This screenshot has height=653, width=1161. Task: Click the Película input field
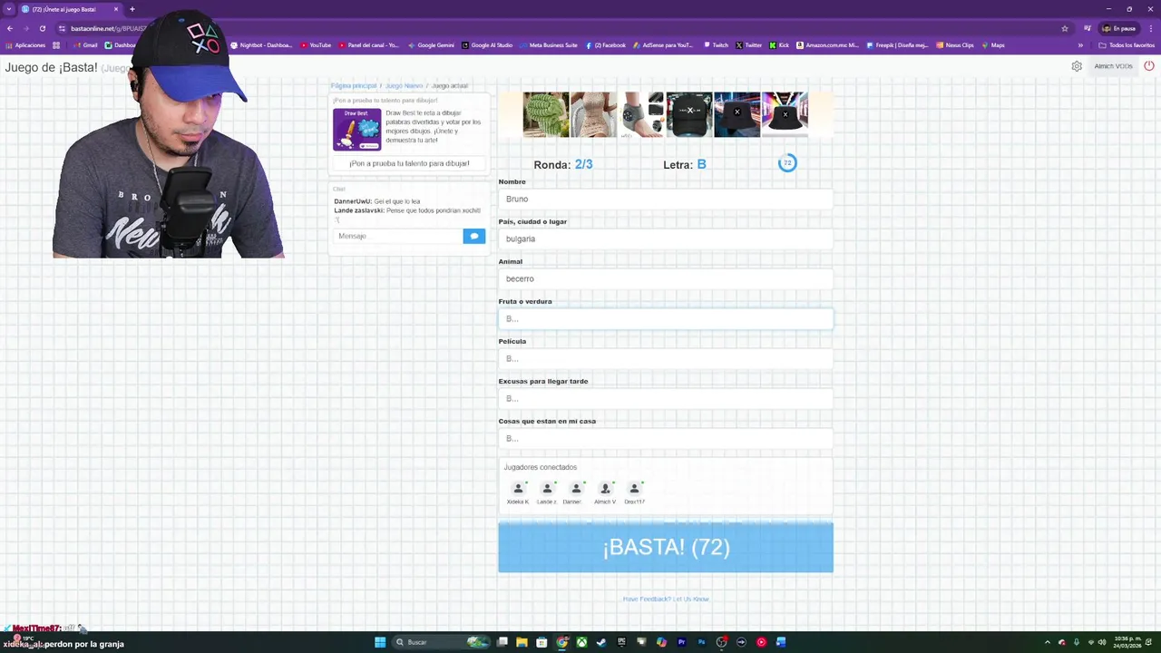tap(666, 358)
